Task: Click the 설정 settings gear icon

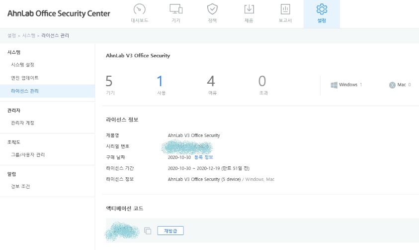Action: pyautogui.click(x=322, y=9)
